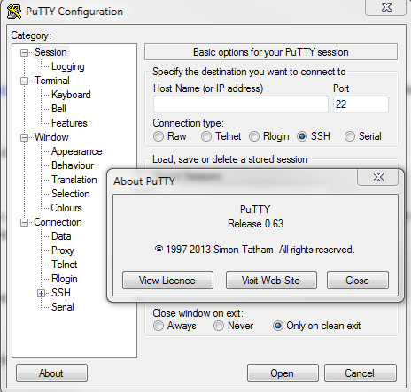411x392 pixels.
Task: Set close window on exit to Never
Action: point(219,326)
